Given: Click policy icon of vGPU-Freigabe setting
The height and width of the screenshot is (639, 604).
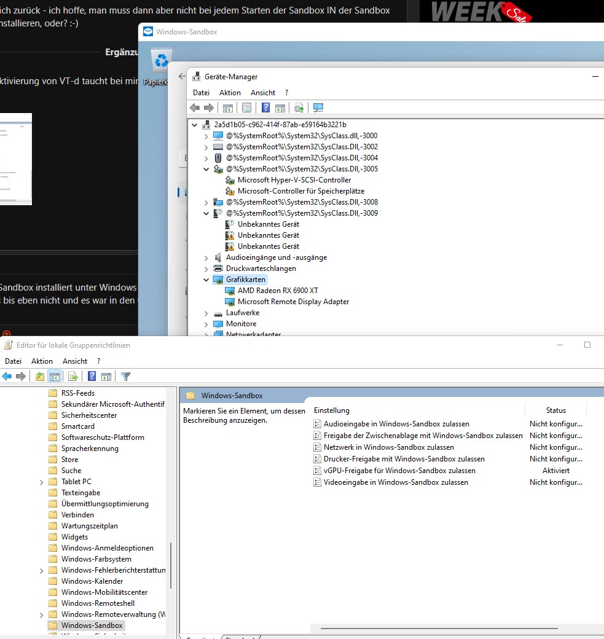Looking at the screenshot, I should click(317, 471).
